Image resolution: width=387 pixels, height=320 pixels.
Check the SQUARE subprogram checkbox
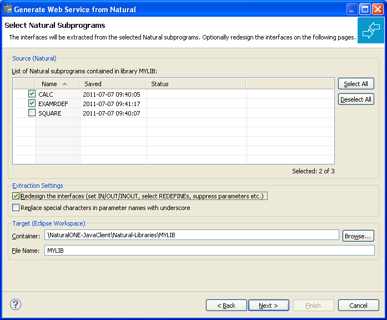pos(32,113)
